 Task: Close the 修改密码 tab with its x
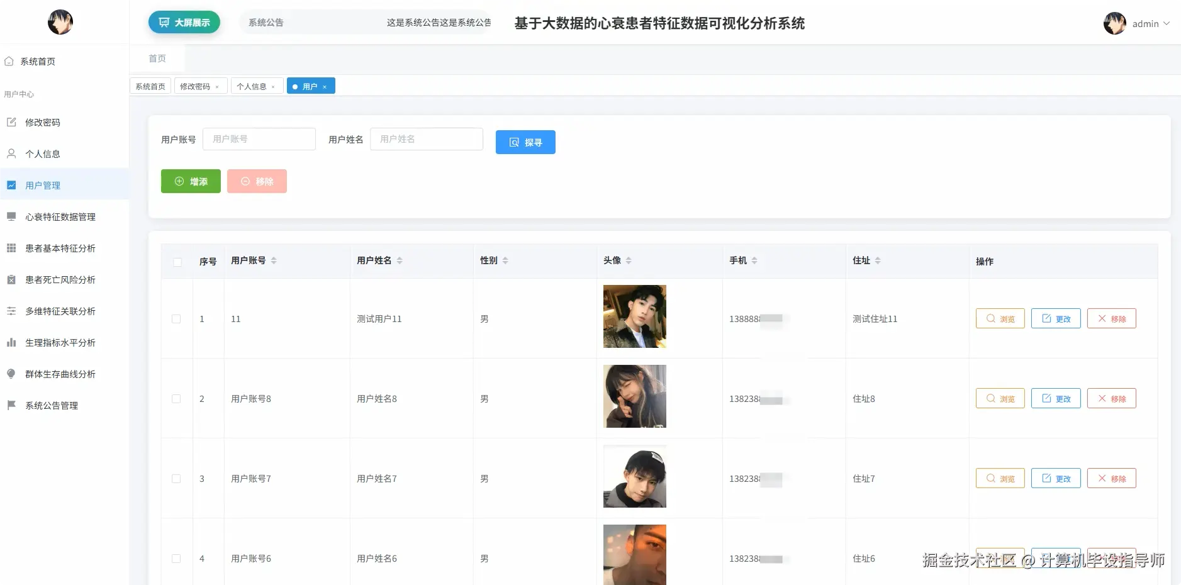217,87
